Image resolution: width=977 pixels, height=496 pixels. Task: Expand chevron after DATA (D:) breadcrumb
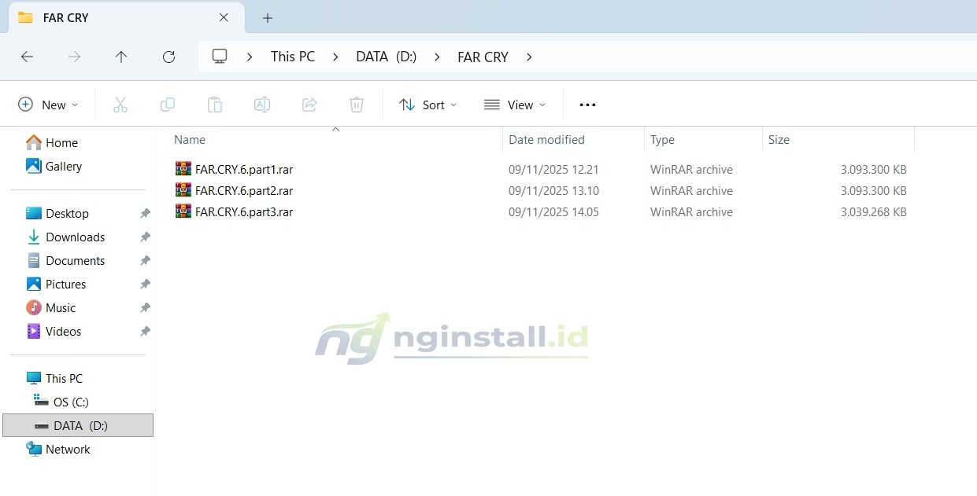437,57
